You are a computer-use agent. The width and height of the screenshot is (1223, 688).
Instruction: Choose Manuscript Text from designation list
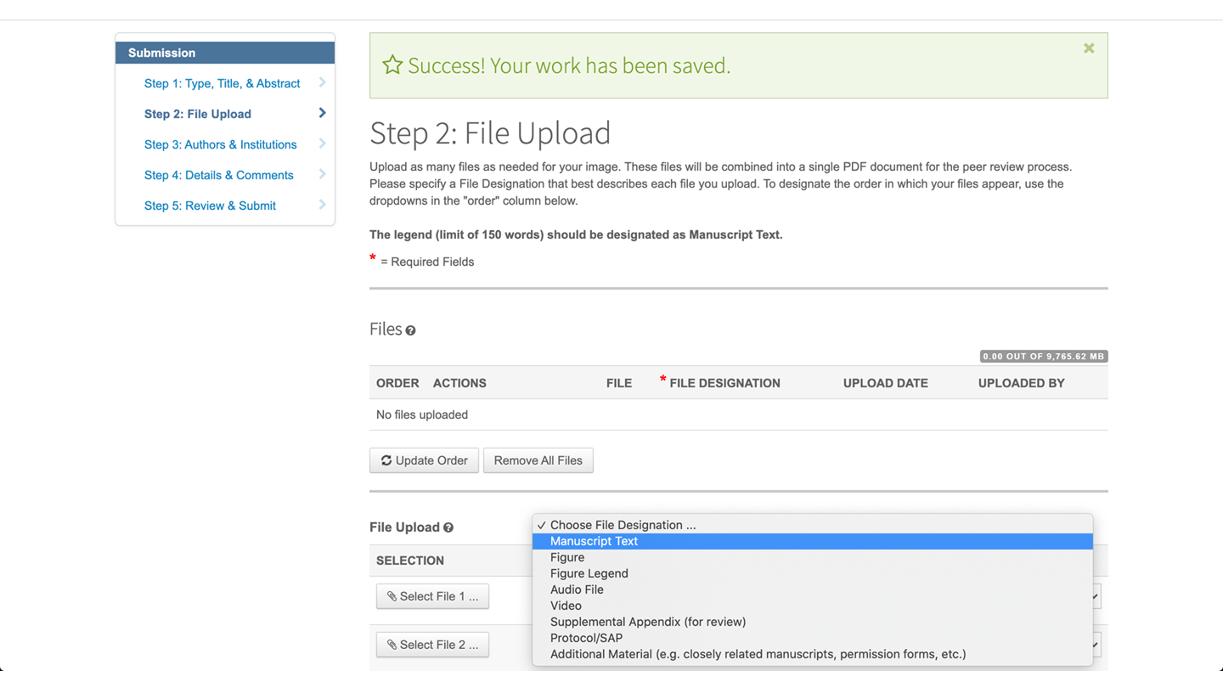(594, 541)
